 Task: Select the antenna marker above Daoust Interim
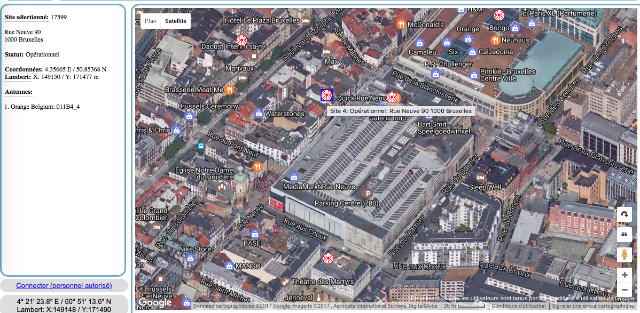click(x=241, y=40)
